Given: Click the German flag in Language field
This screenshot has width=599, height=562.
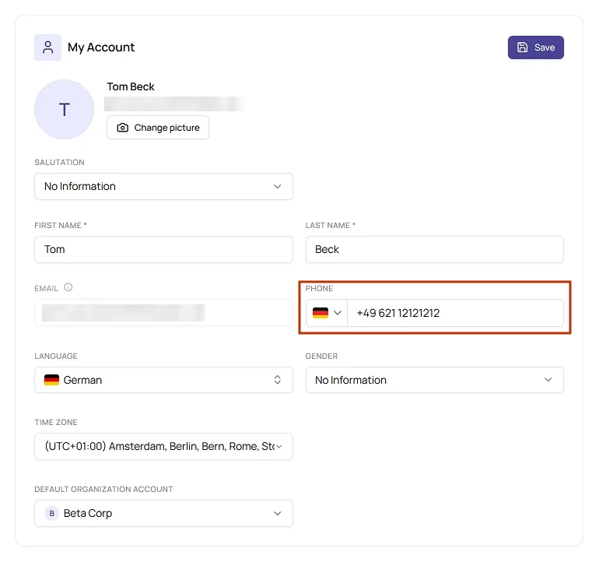Looking at the screenshot, I should click(51, 380).
